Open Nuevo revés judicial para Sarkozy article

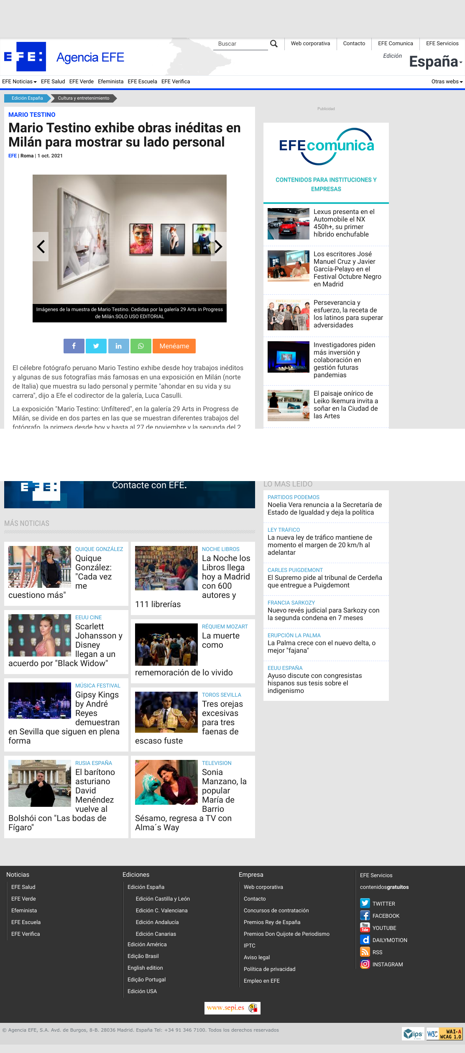click(324, 614)
